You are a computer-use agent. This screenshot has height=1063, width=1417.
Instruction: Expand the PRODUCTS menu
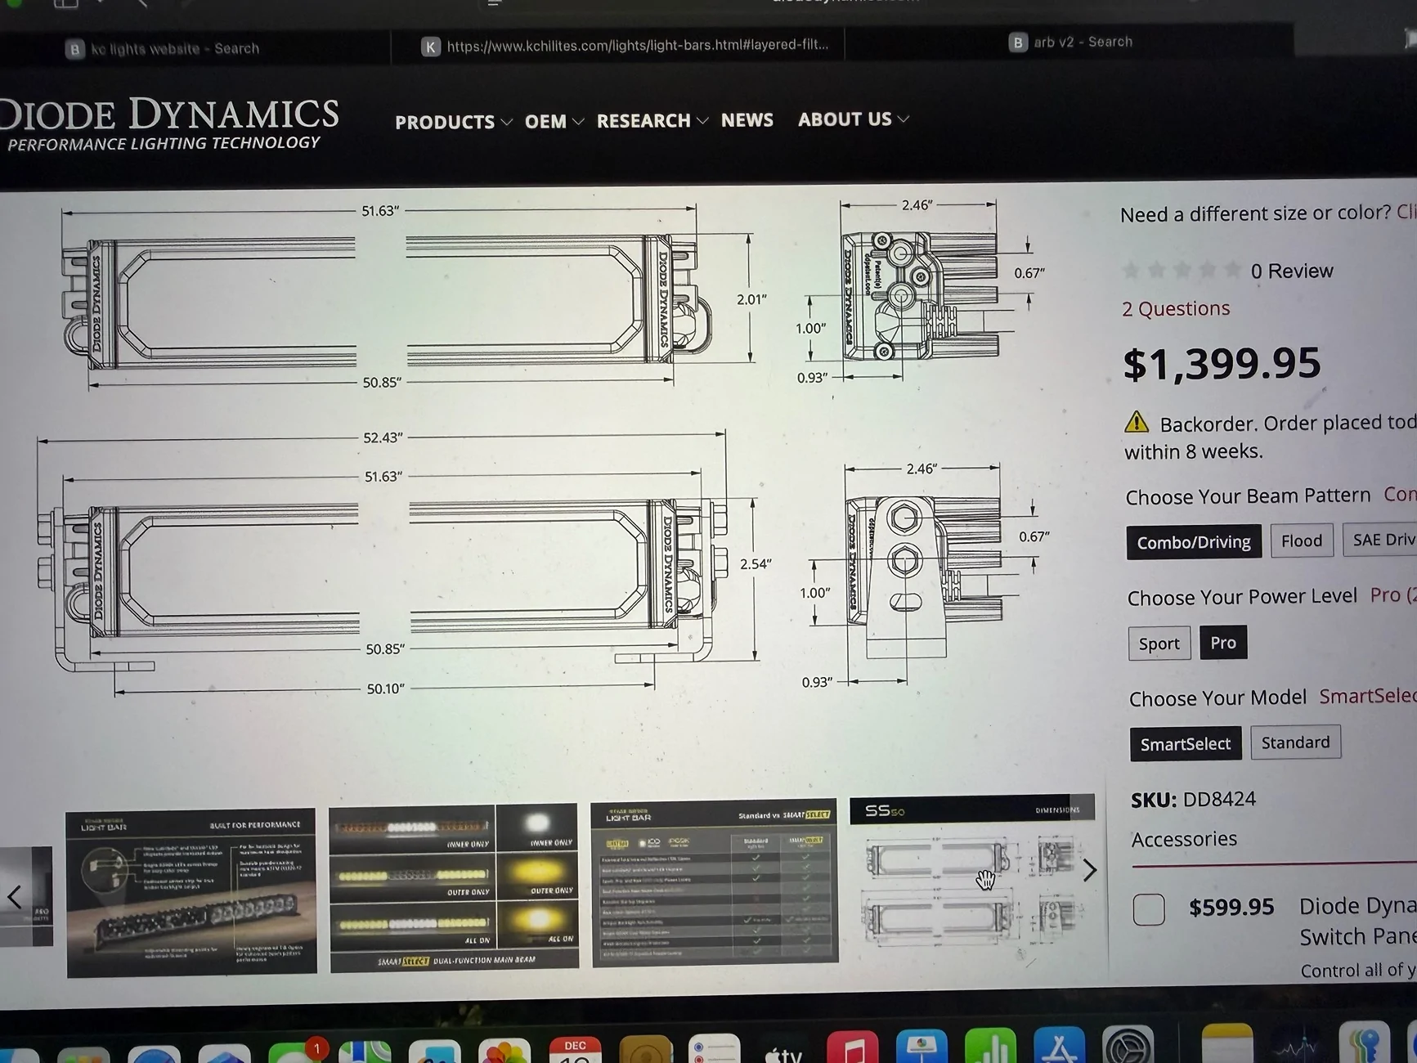pos(454,122)
